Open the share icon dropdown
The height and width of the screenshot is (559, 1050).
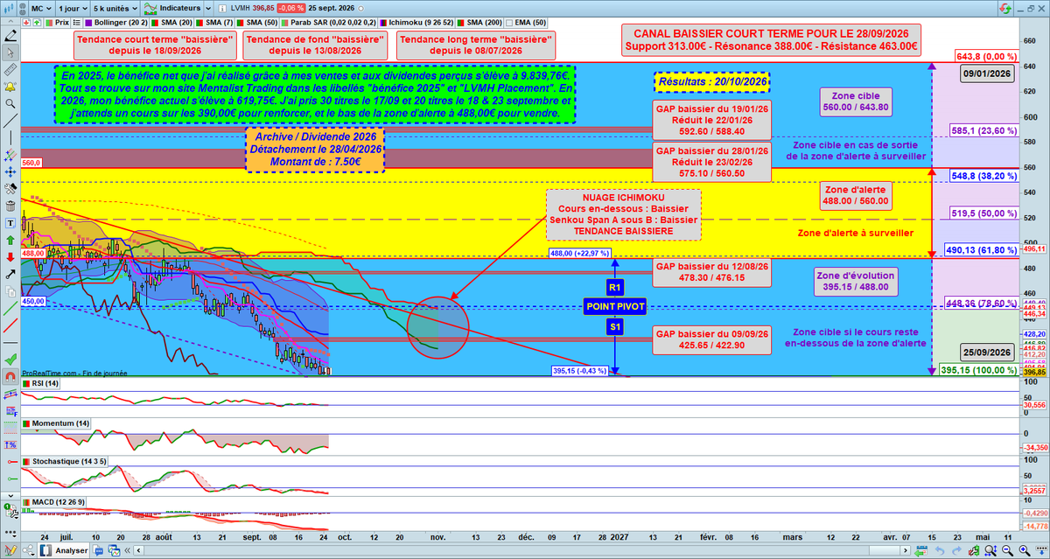[29, 549]
